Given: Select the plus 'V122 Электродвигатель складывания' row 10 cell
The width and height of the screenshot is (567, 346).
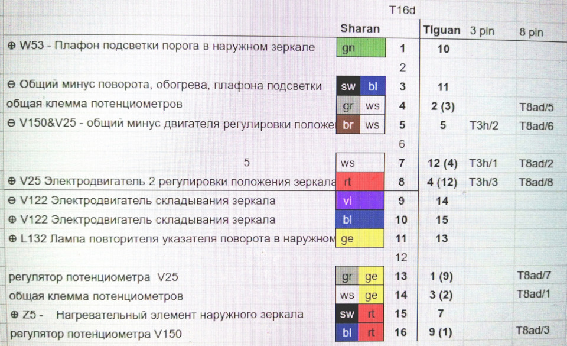Looking at the screenshot, I should pos(142,219).
